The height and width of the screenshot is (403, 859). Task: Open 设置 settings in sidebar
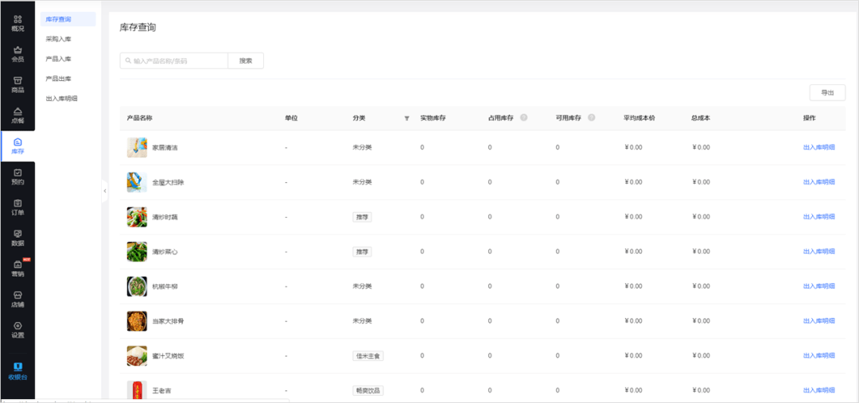pos(17,330)
